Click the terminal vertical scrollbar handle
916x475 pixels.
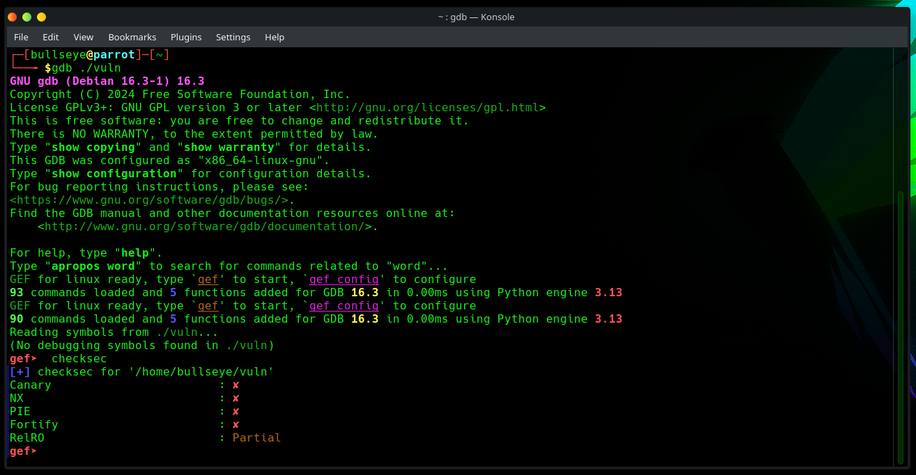(900, 328)
